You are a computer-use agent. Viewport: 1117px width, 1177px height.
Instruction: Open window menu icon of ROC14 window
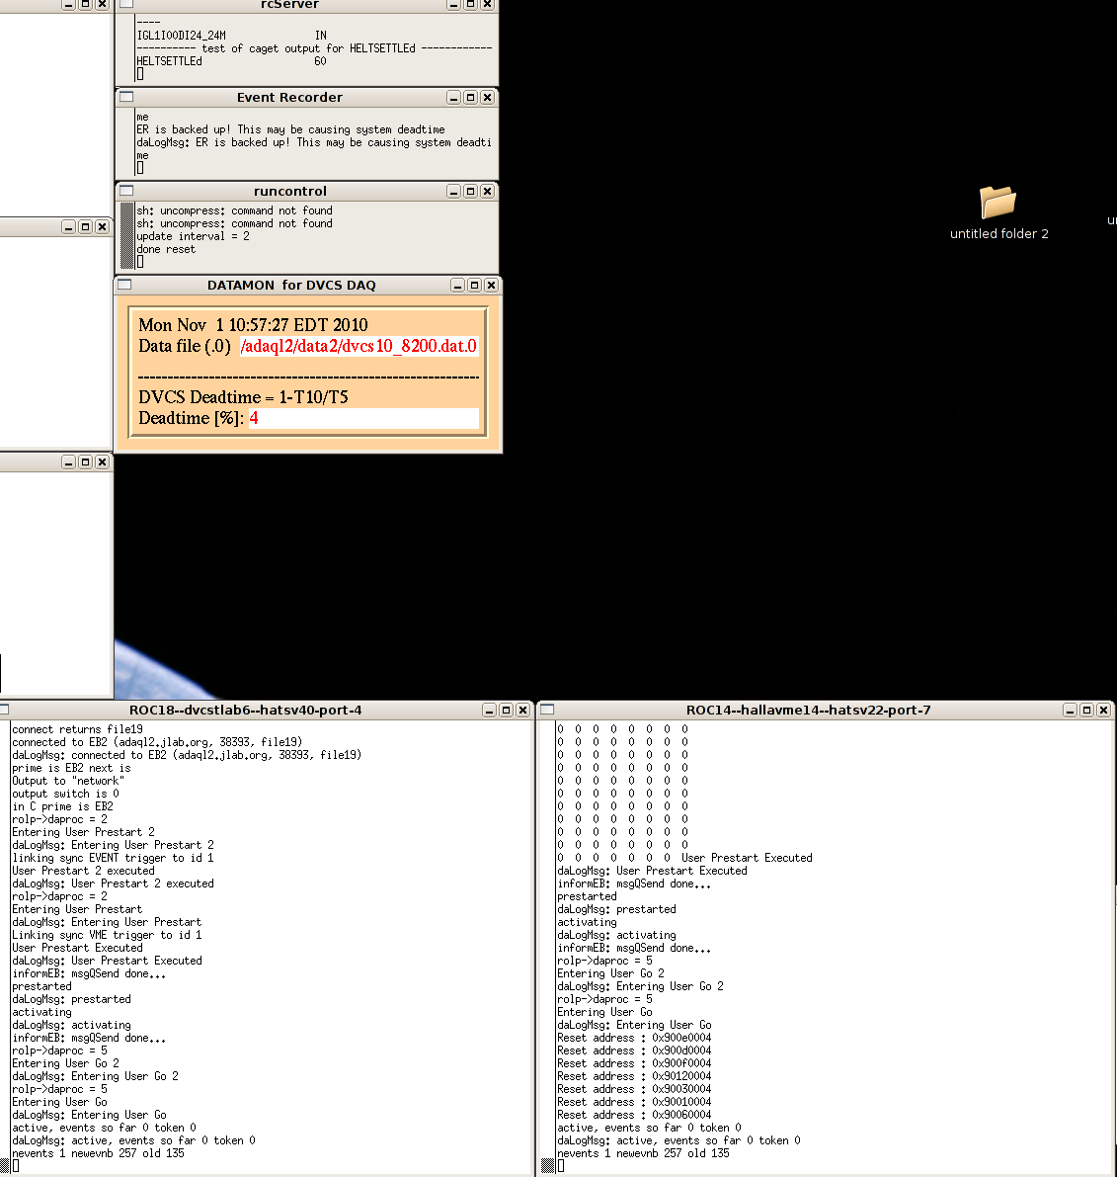click(547, 710)
